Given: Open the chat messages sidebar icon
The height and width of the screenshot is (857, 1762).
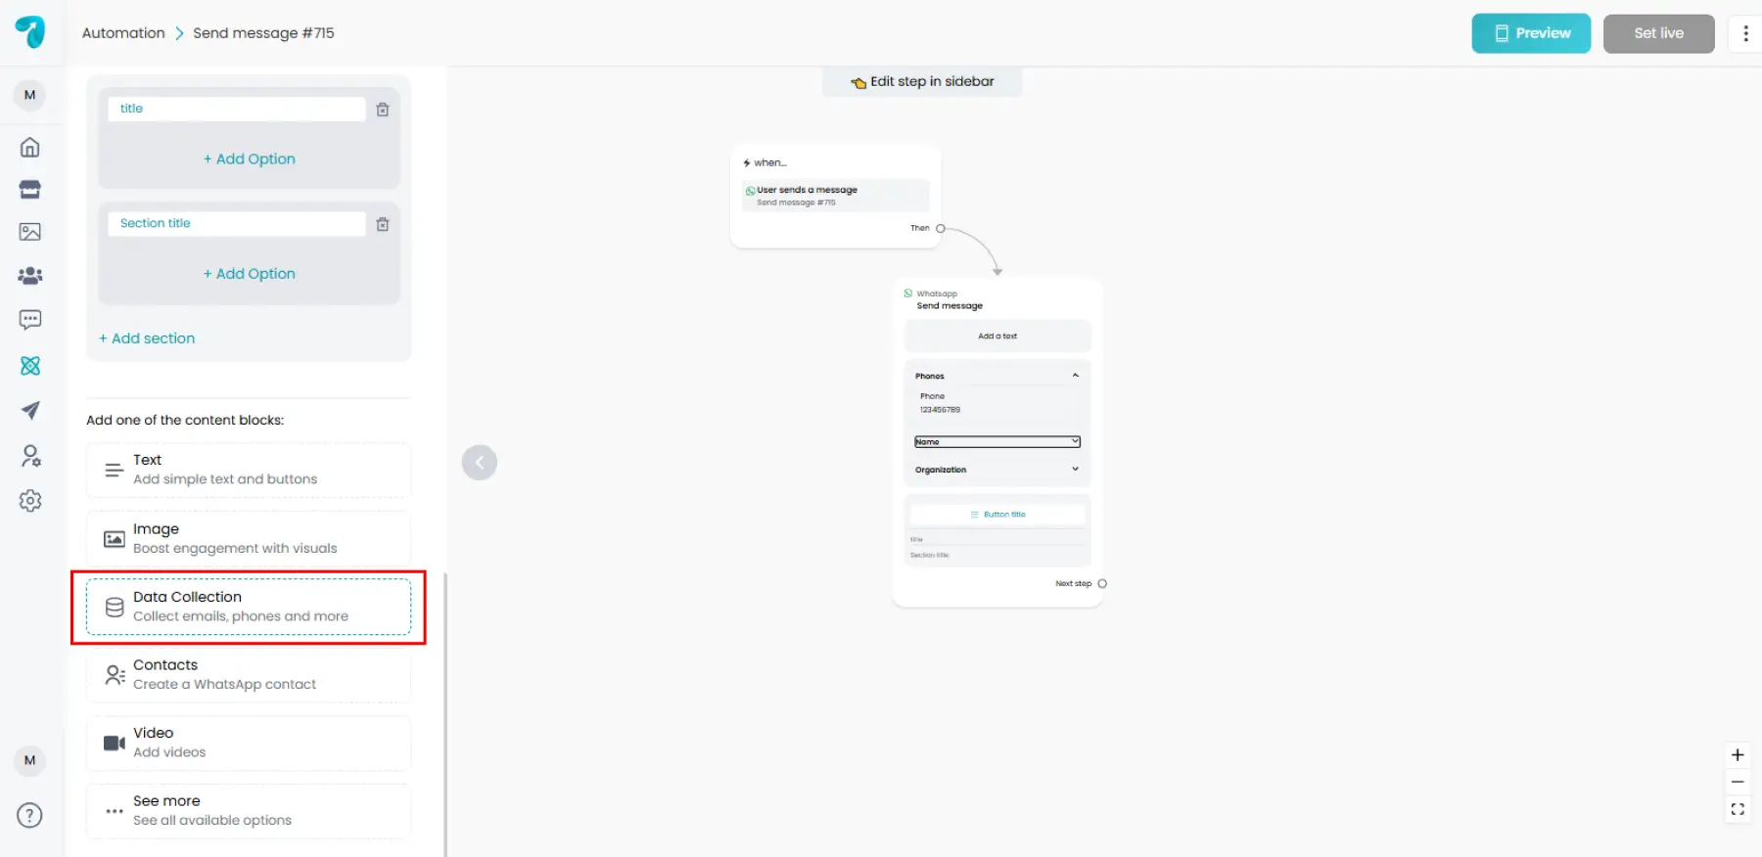Looking at the screenshot, I should point(30,320).
